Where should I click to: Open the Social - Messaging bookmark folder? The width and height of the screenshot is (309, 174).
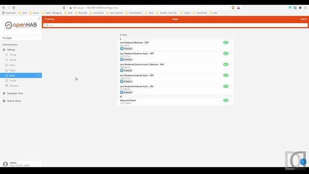pyautogui.click(x=52, y=13)
